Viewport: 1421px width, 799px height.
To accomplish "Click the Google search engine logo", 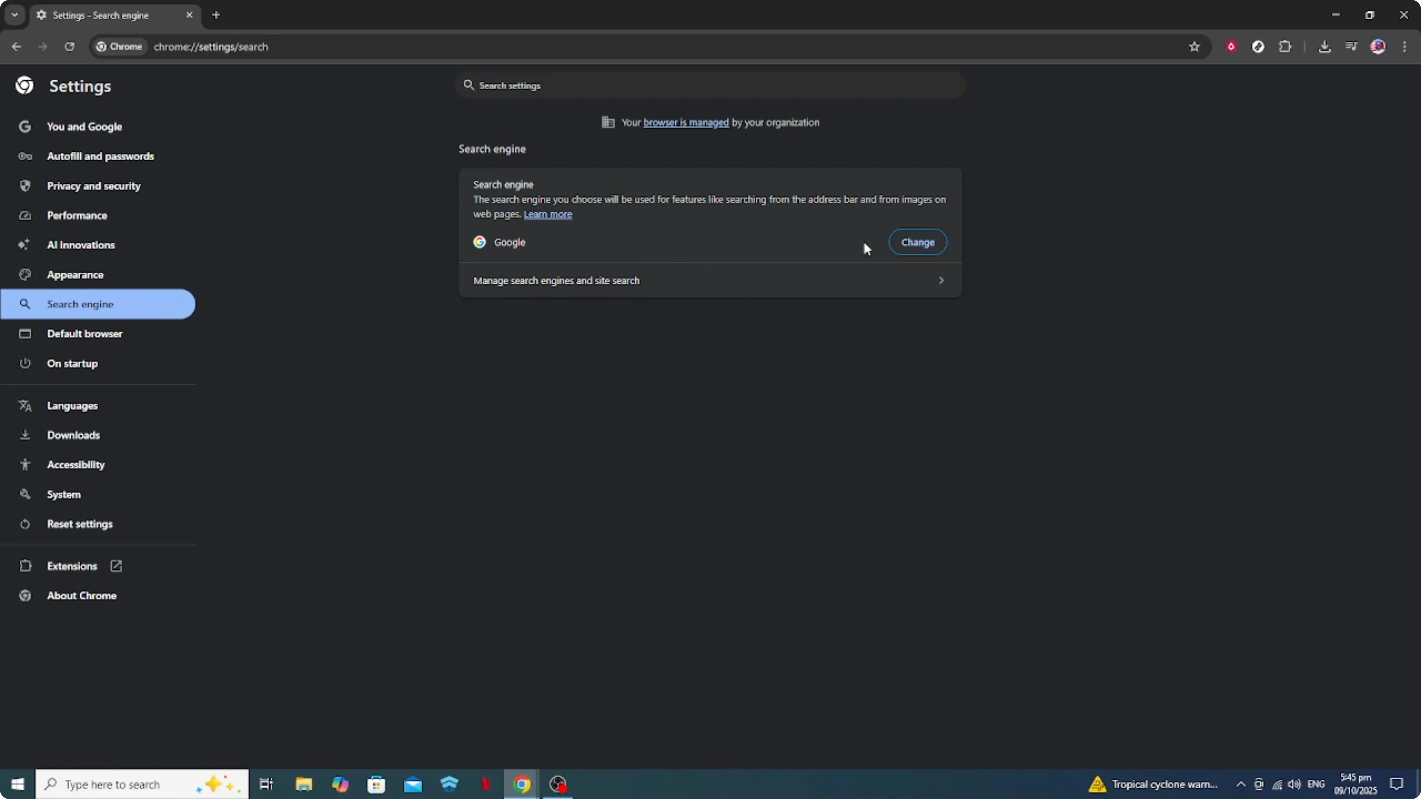I will click(479, 242).
